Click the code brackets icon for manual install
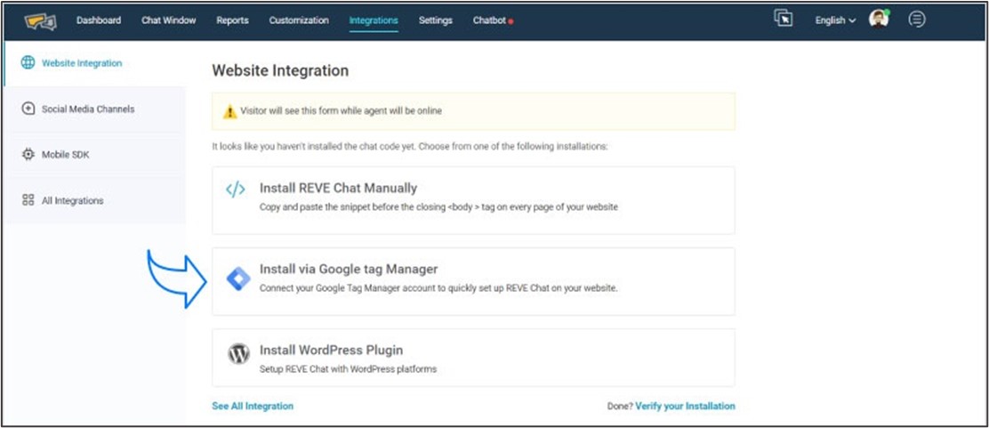Screen dimensions: 989x428 (x=236, y=190)
